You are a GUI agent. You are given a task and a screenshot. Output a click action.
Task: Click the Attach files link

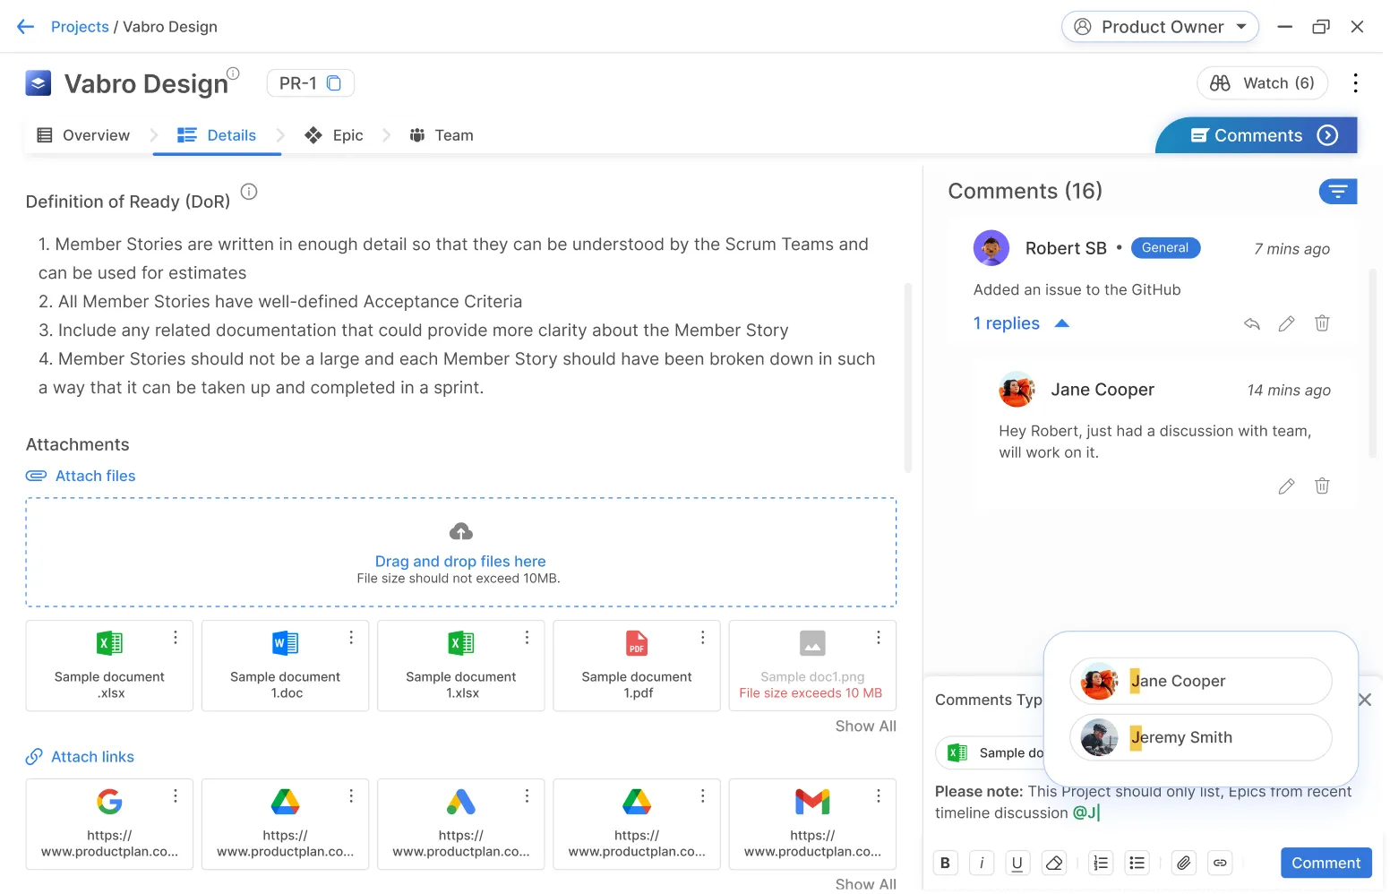(95, 476)
